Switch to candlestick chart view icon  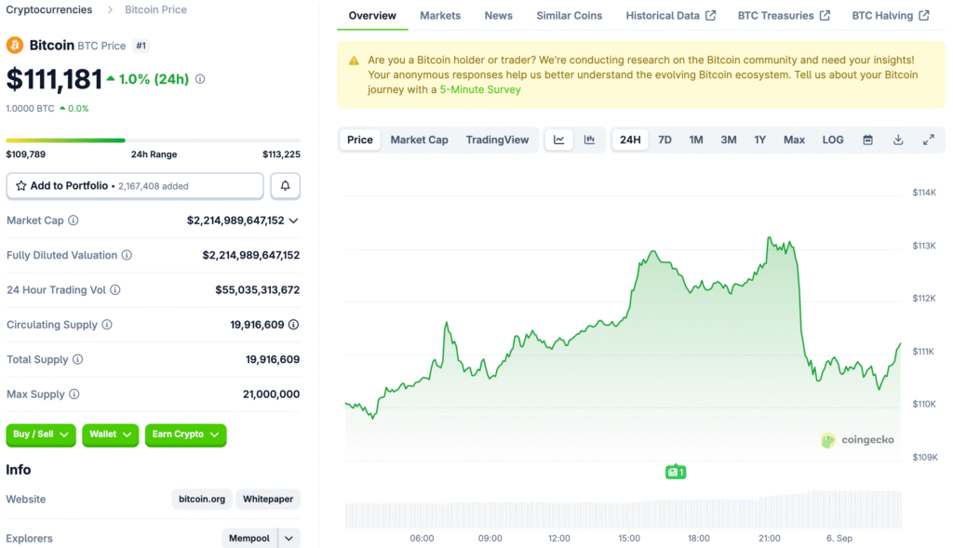pyautogui.click(x=589, y=140)
